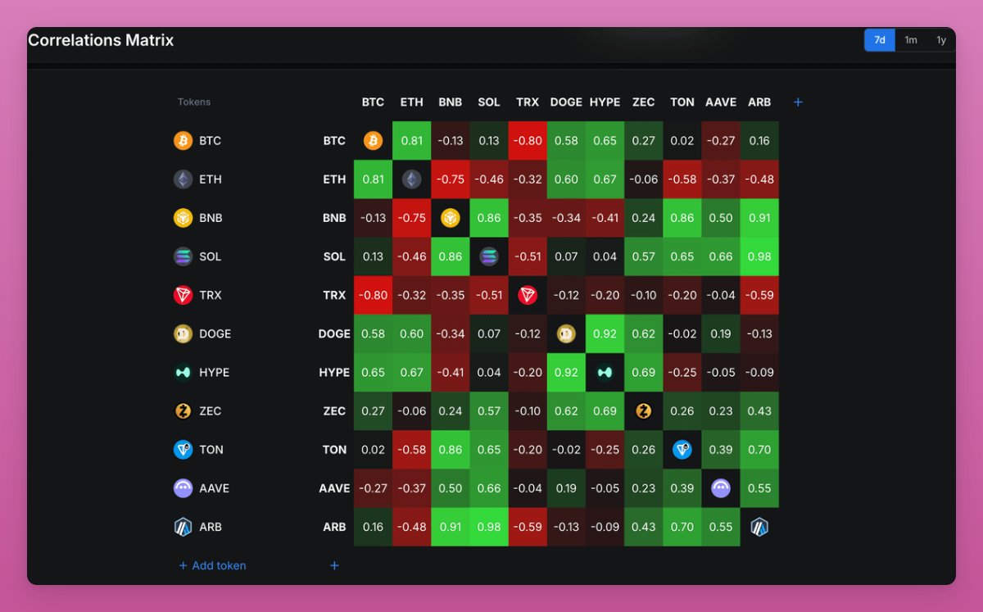Click the Solana icon on the matrix diagonal
Screen dimensions: 983x612
point(489,256)
